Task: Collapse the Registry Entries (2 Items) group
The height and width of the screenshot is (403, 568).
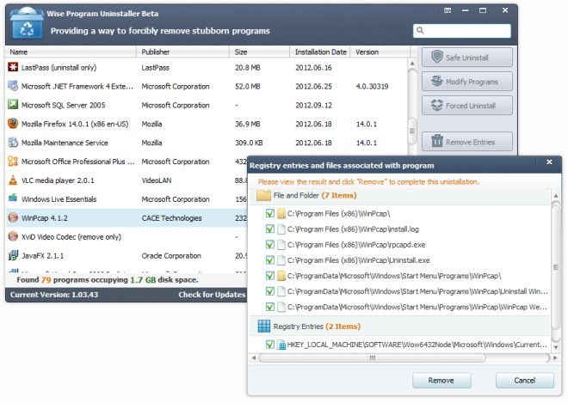Action: pos(399,327)
